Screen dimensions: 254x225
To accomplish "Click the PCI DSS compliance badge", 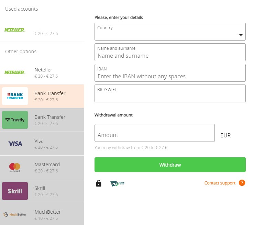I will tap(117, 183).
